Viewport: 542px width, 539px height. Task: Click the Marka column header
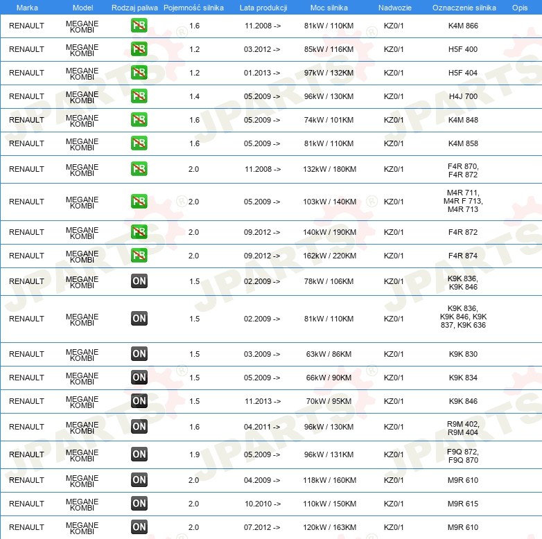pos(26,8)
